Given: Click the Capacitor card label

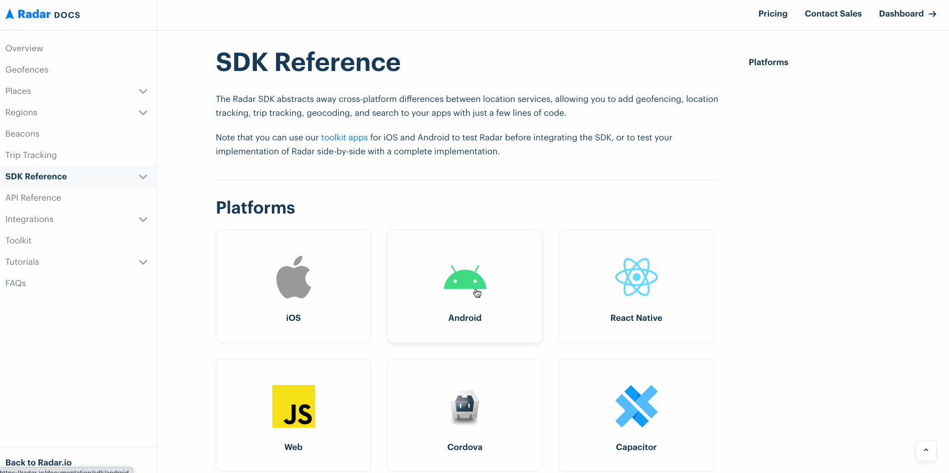Looking at the screenshot, I should point(637,447).
